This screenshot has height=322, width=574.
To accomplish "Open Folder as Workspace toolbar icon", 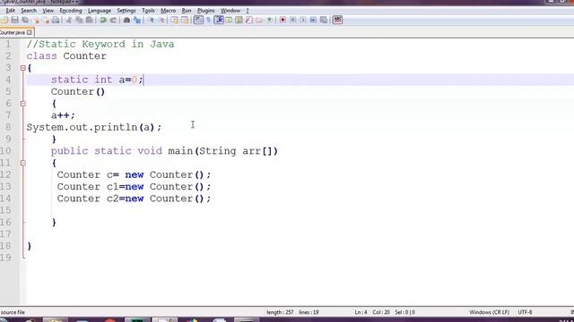I will coord(259,20).
